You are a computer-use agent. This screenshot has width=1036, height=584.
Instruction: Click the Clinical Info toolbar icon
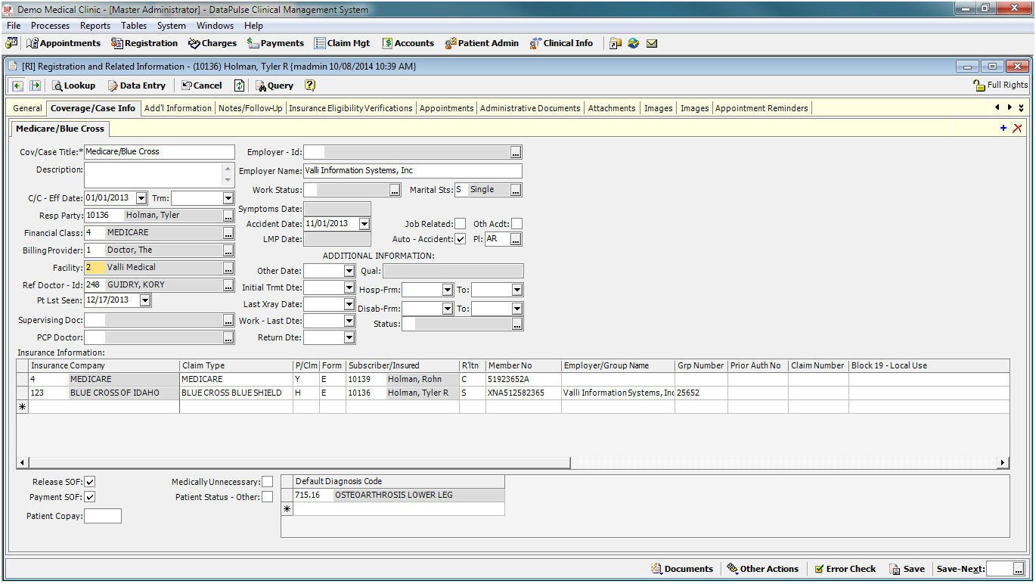coord(561,43)
